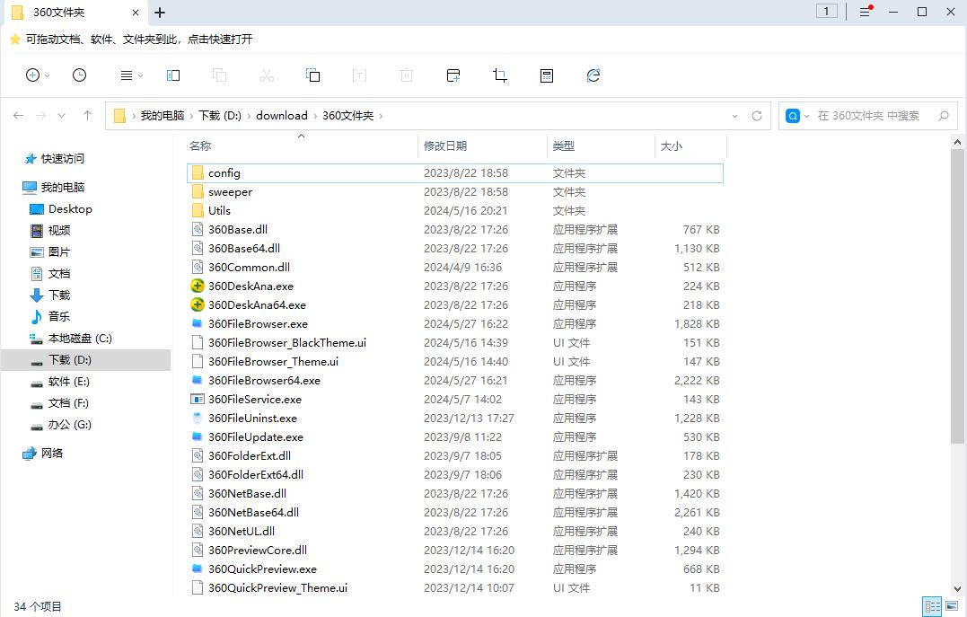Open a new tab with plus button

point(160,12)
